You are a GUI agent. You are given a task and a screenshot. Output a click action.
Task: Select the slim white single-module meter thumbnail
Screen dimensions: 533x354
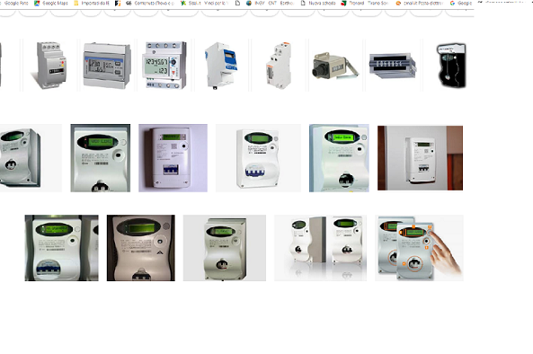(x=279, y=65)
